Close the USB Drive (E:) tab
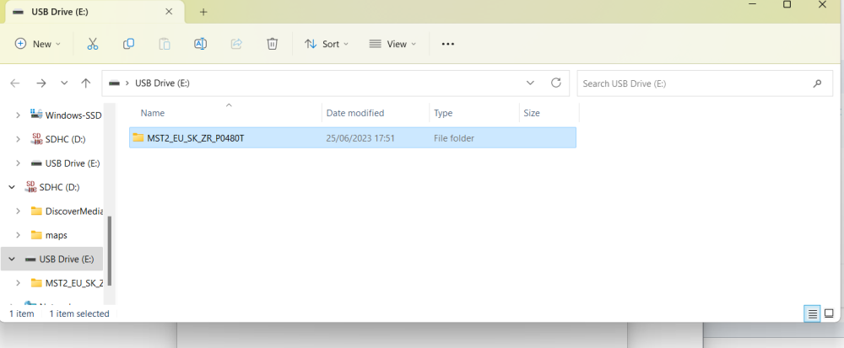 pyautogui.click(x=169, y=11)
